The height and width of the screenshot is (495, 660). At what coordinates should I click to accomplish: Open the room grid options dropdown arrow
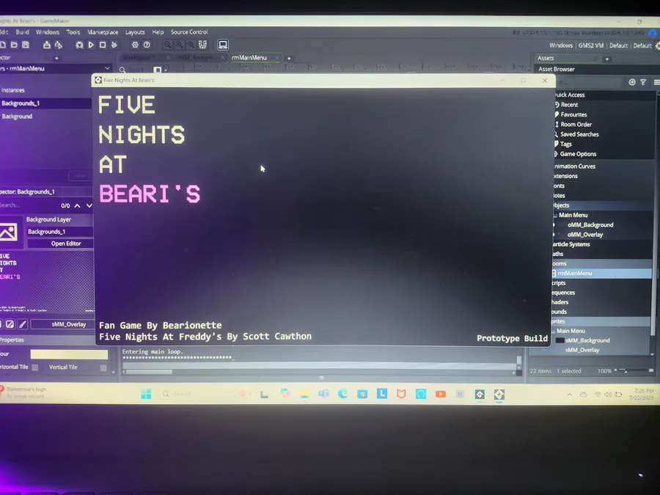tap(166, 70)
